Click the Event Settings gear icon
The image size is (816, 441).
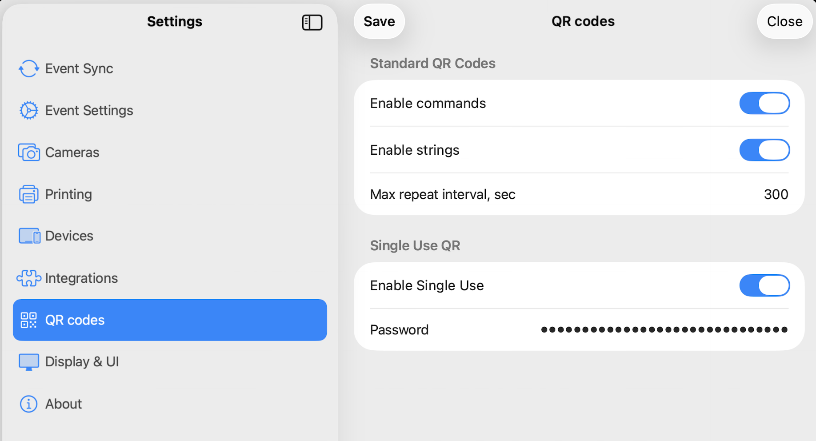[x=29, y=110]
